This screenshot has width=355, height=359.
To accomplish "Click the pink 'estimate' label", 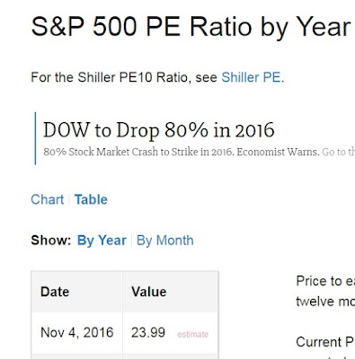I will tap(192, 334).
